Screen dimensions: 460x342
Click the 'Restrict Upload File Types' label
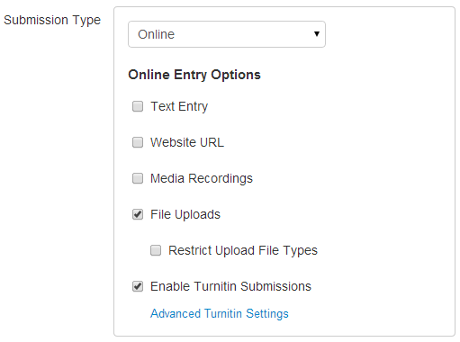243,250
